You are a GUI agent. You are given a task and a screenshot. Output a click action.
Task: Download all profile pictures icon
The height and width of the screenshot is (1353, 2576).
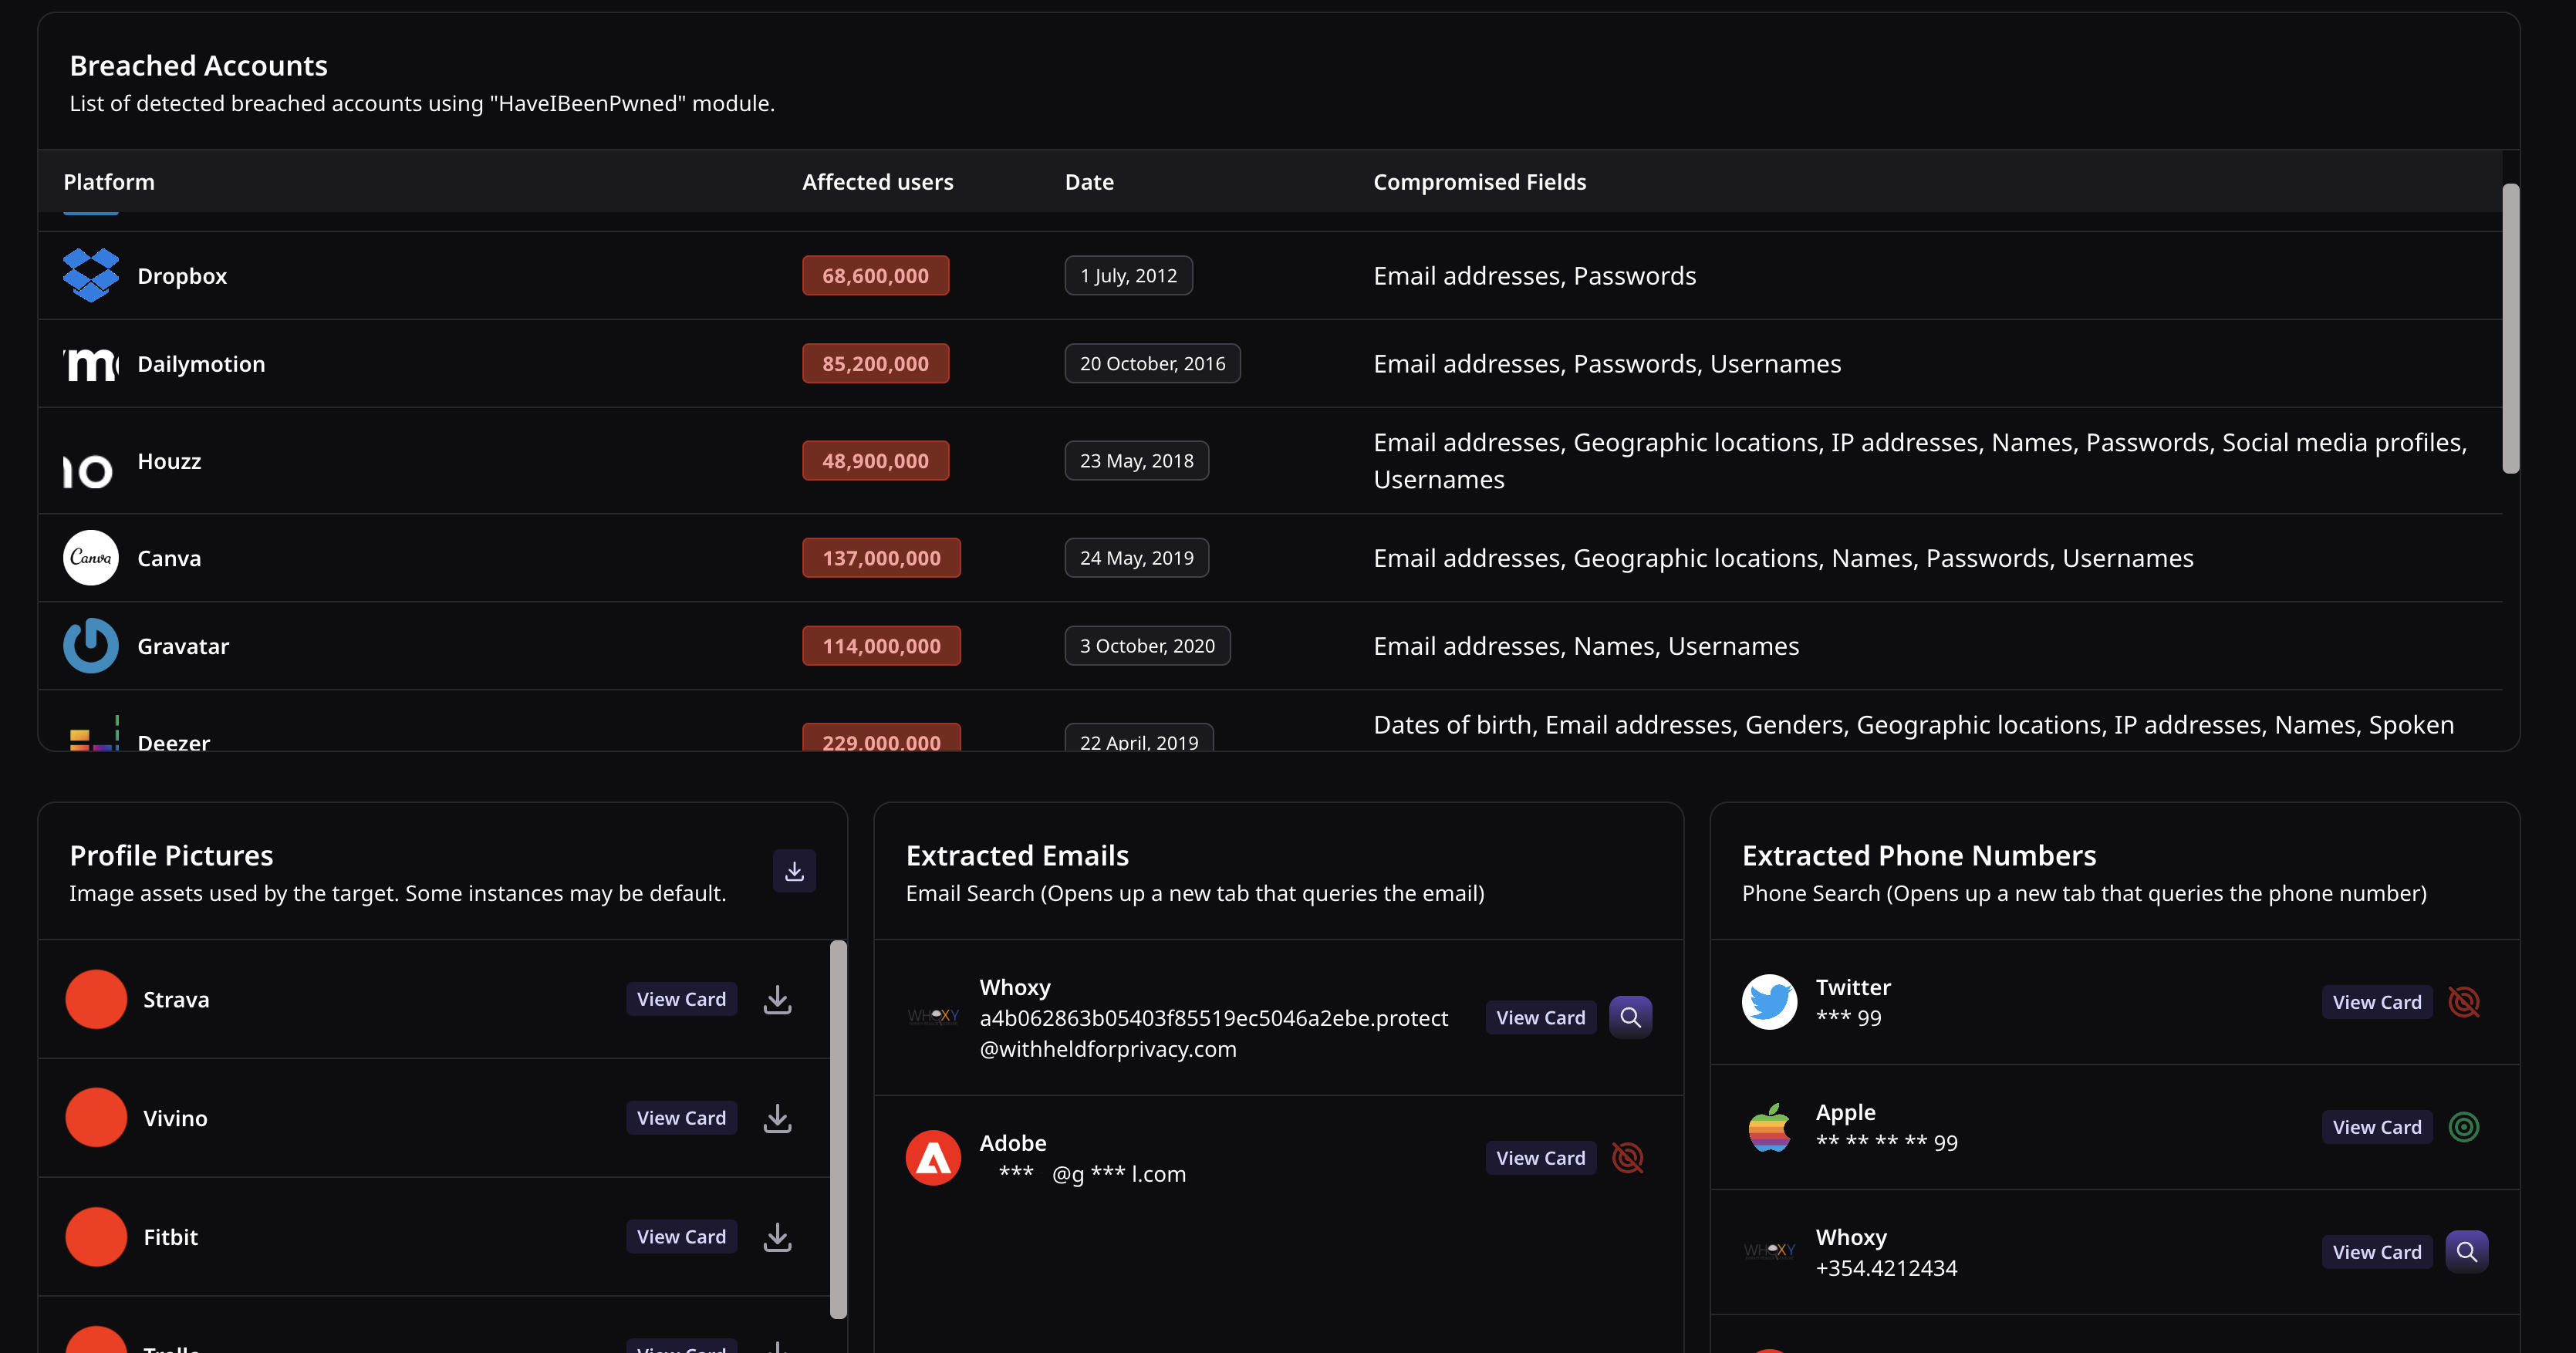[x=794, y=871]
